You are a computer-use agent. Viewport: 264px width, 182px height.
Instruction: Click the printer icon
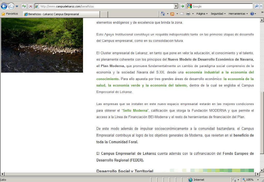pyautogui.click(x=188, y=14)
